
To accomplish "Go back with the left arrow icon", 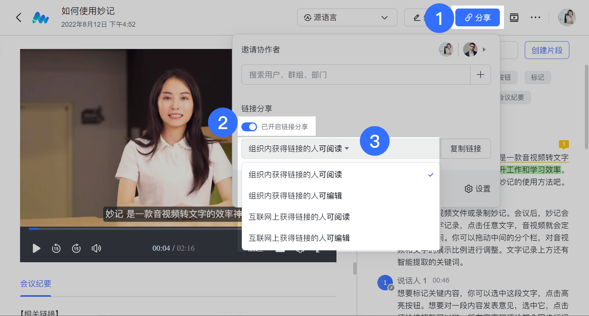I will [x=19, y=17].
